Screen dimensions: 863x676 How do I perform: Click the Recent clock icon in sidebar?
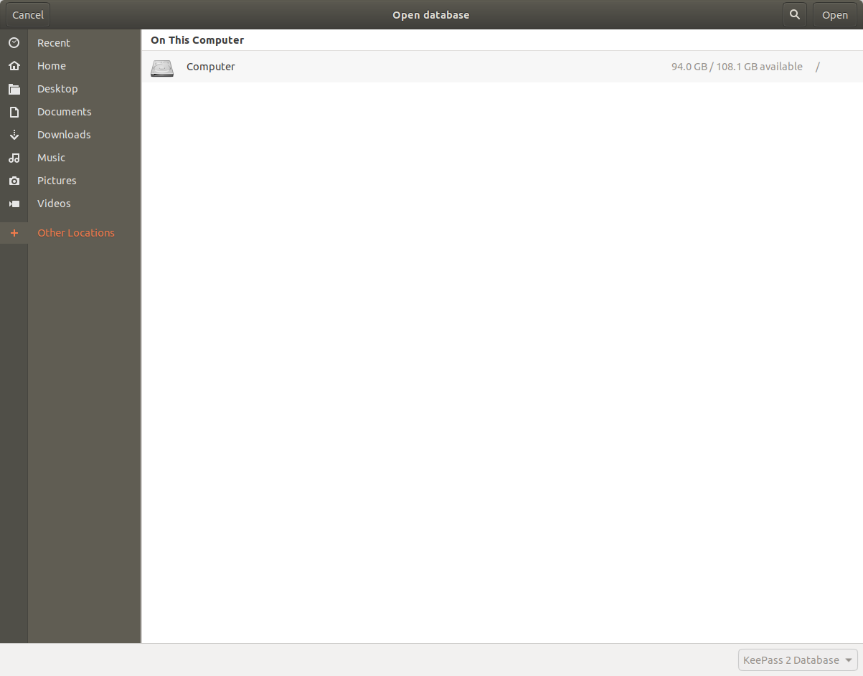(14, 43)
